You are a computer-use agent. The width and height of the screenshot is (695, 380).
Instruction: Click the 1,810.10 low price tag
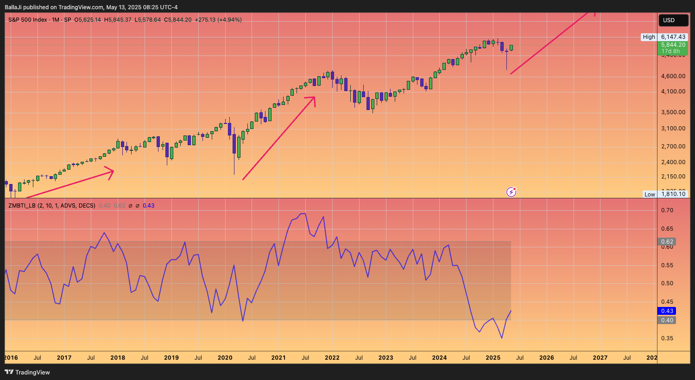(673, 194)
